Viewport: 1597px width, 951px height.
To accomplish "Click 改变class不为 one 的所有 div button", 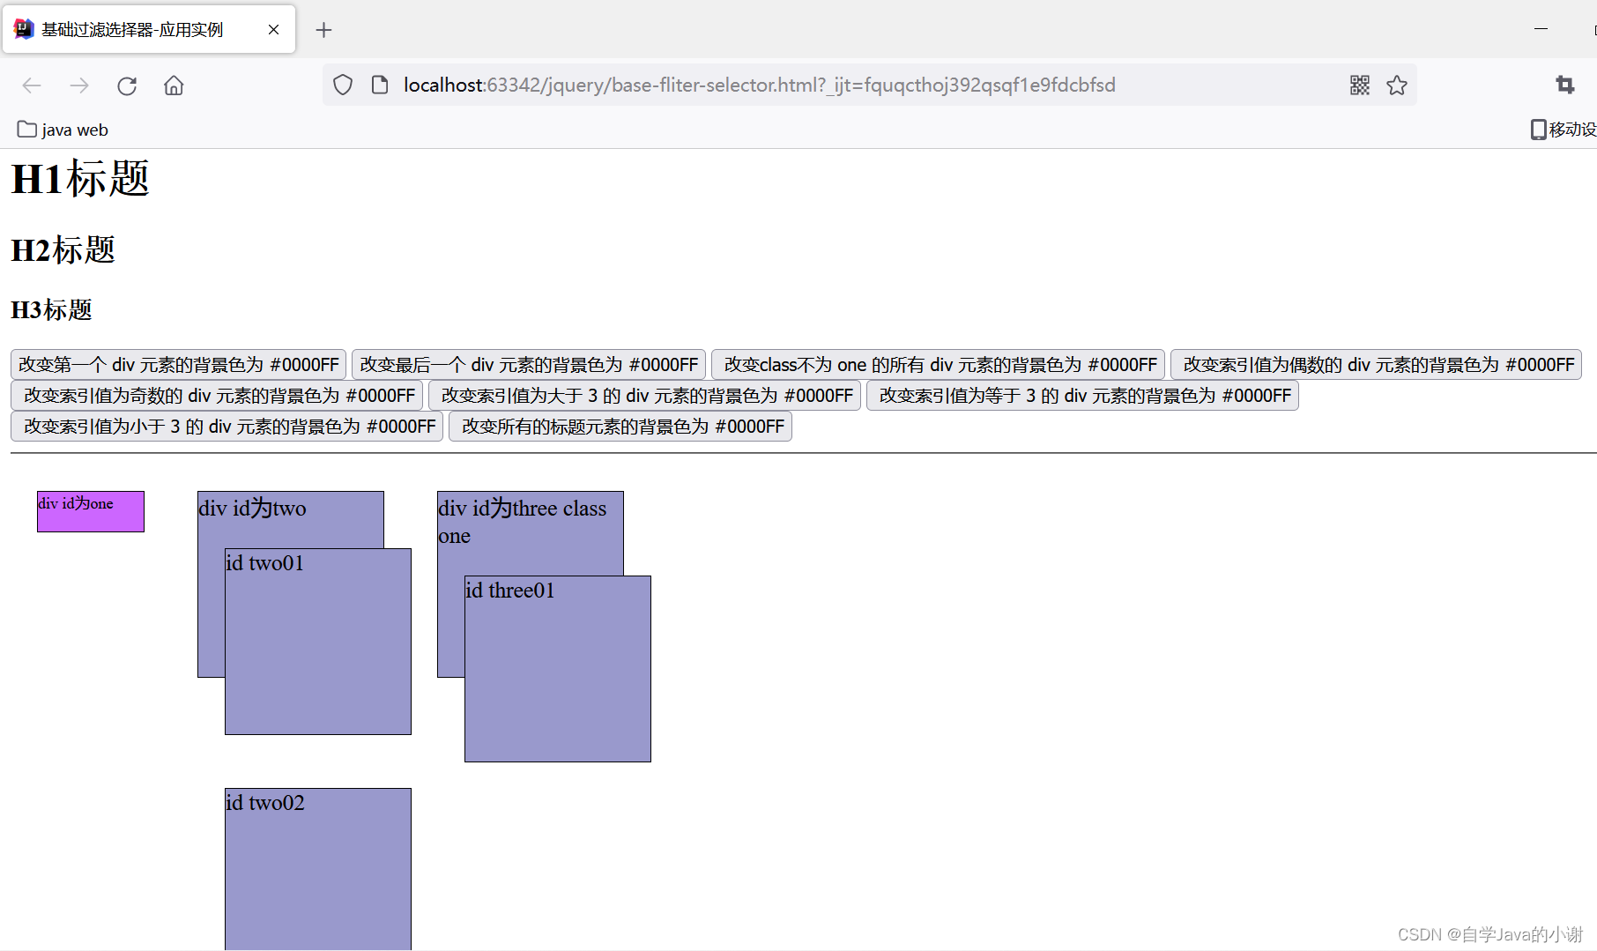I will click(x=938, y=365).
